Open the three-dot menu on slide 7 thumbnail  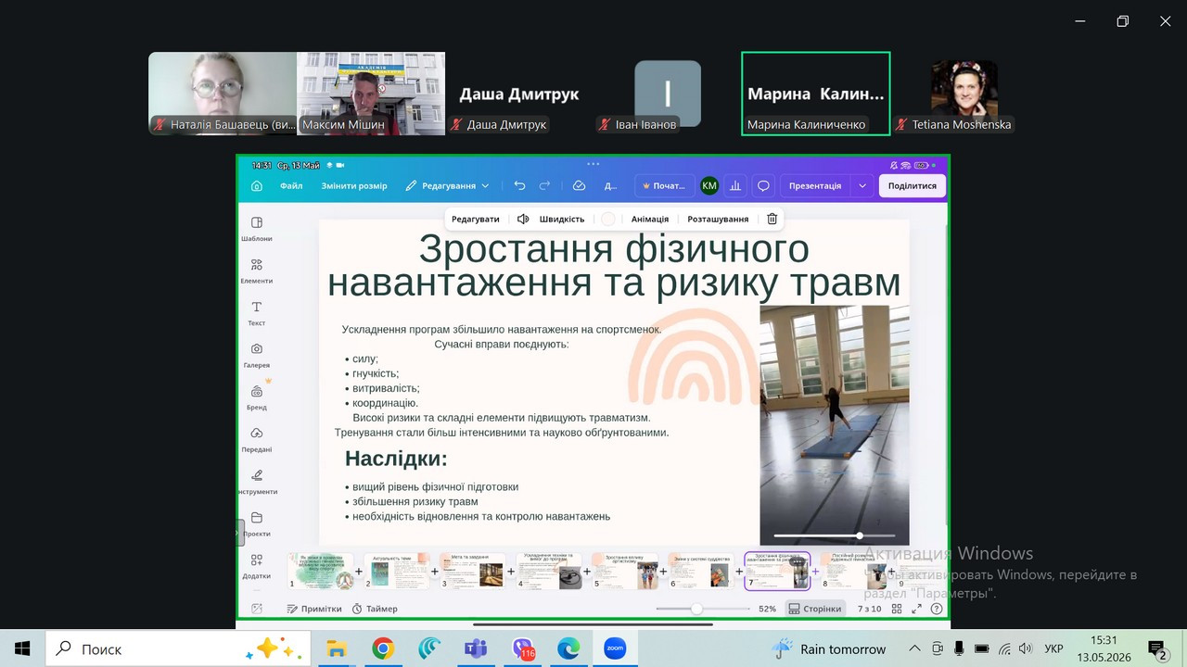point(798,561)
